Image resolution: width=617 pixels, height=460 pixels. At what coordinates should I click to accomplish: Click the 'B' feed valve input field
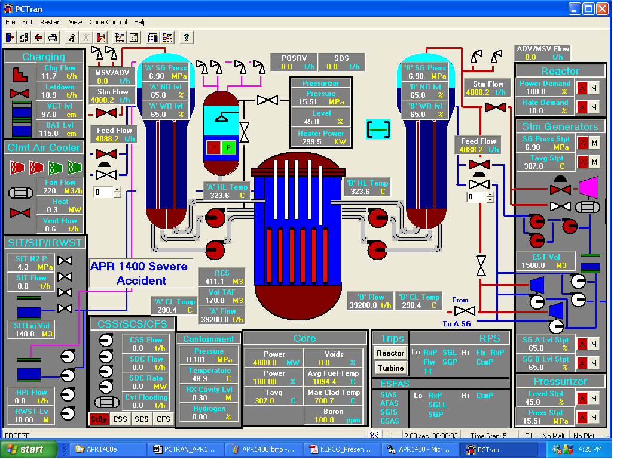pyautogui.click(x=477, y=197)
